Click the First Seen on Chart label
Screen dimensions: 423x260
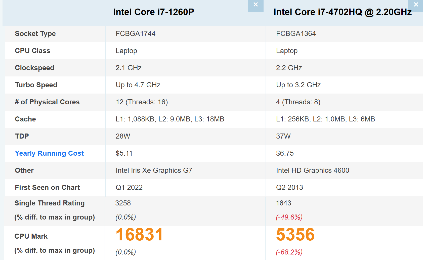[47, 187]
